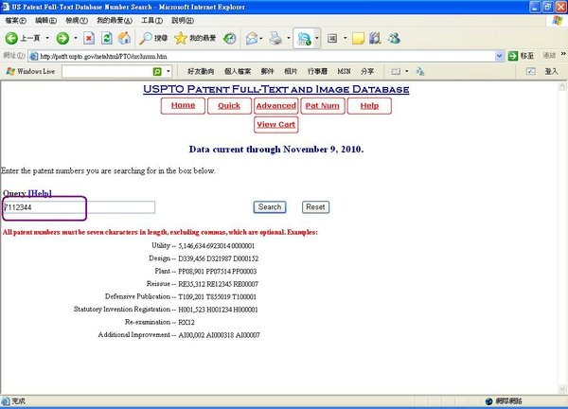The width and height of the screenshot is (568, 409).
Task: Expand the Forward button history dropdown arrow
Action: [76, 38]
